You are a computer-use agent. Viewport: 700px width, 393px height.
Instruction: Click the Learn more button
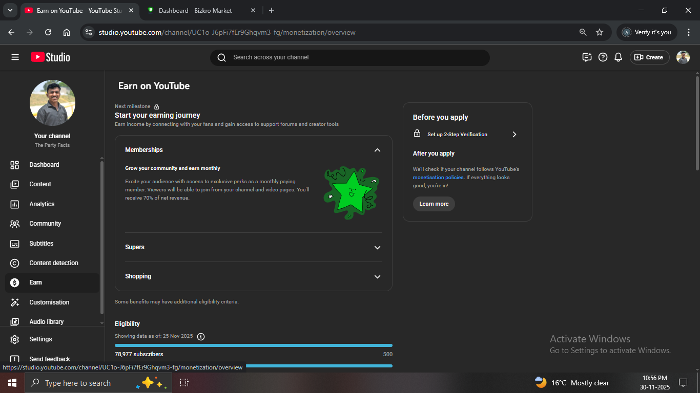434,204
